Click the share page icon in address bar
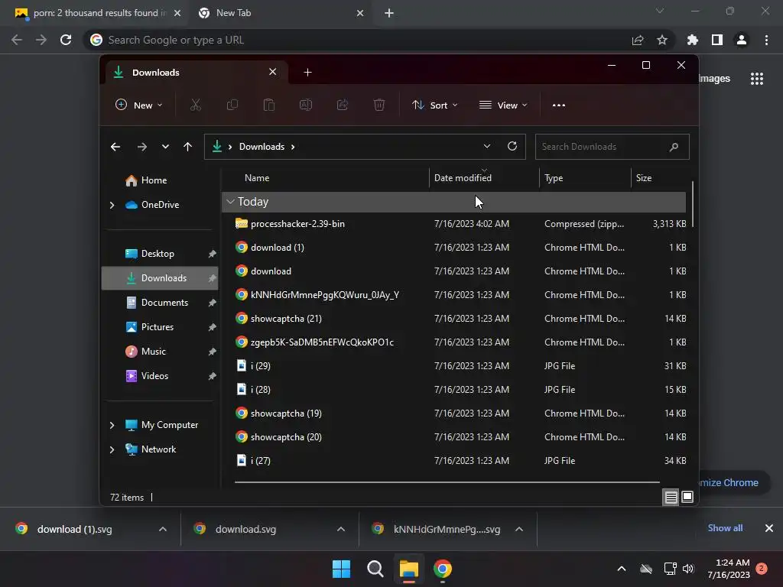 (638, 40)
